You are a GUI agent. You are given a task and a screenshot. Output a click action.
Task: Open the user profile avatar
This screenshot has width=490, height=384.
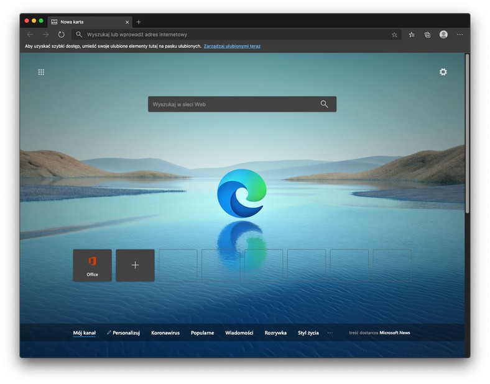coord(443,35)
